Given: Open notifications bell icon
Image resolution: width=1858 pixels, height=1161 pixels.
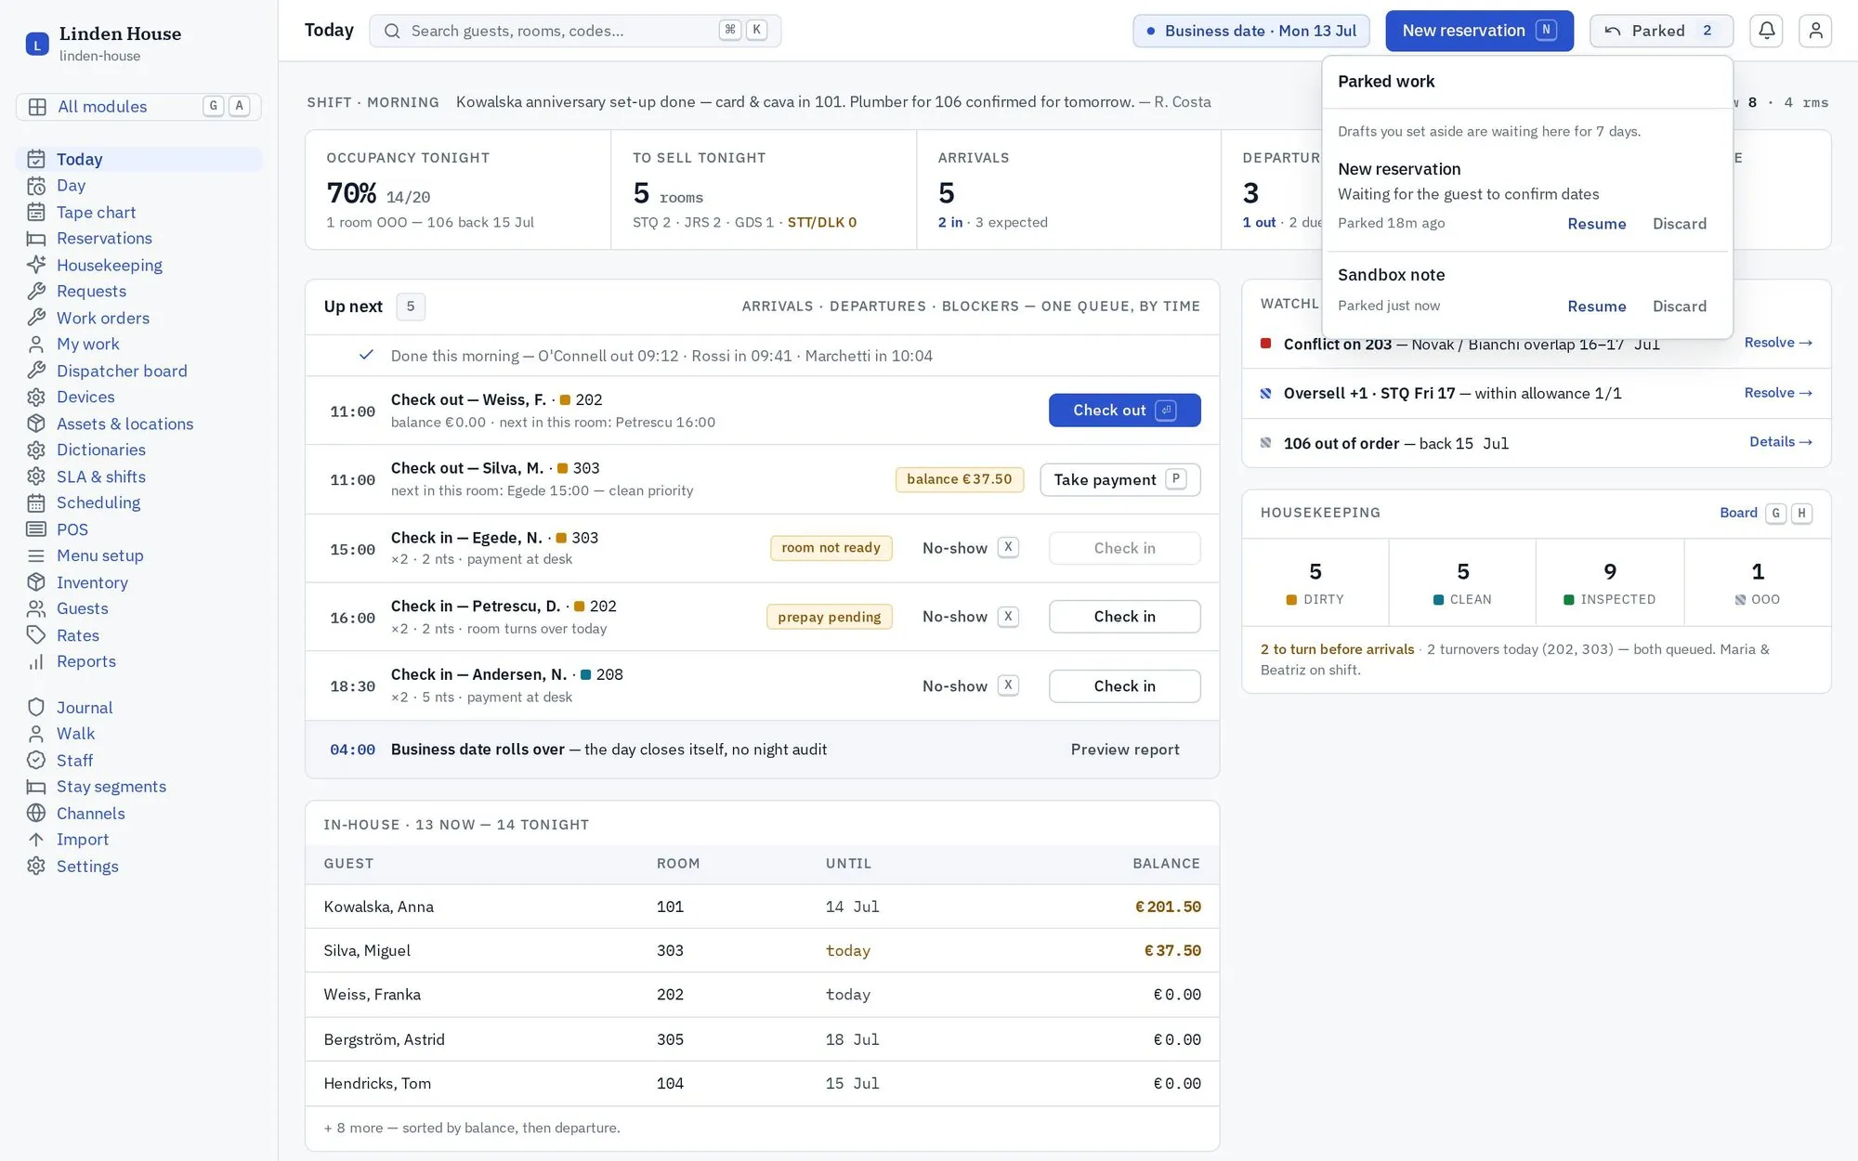Looking at the screenshot, I should point(1766,31).
